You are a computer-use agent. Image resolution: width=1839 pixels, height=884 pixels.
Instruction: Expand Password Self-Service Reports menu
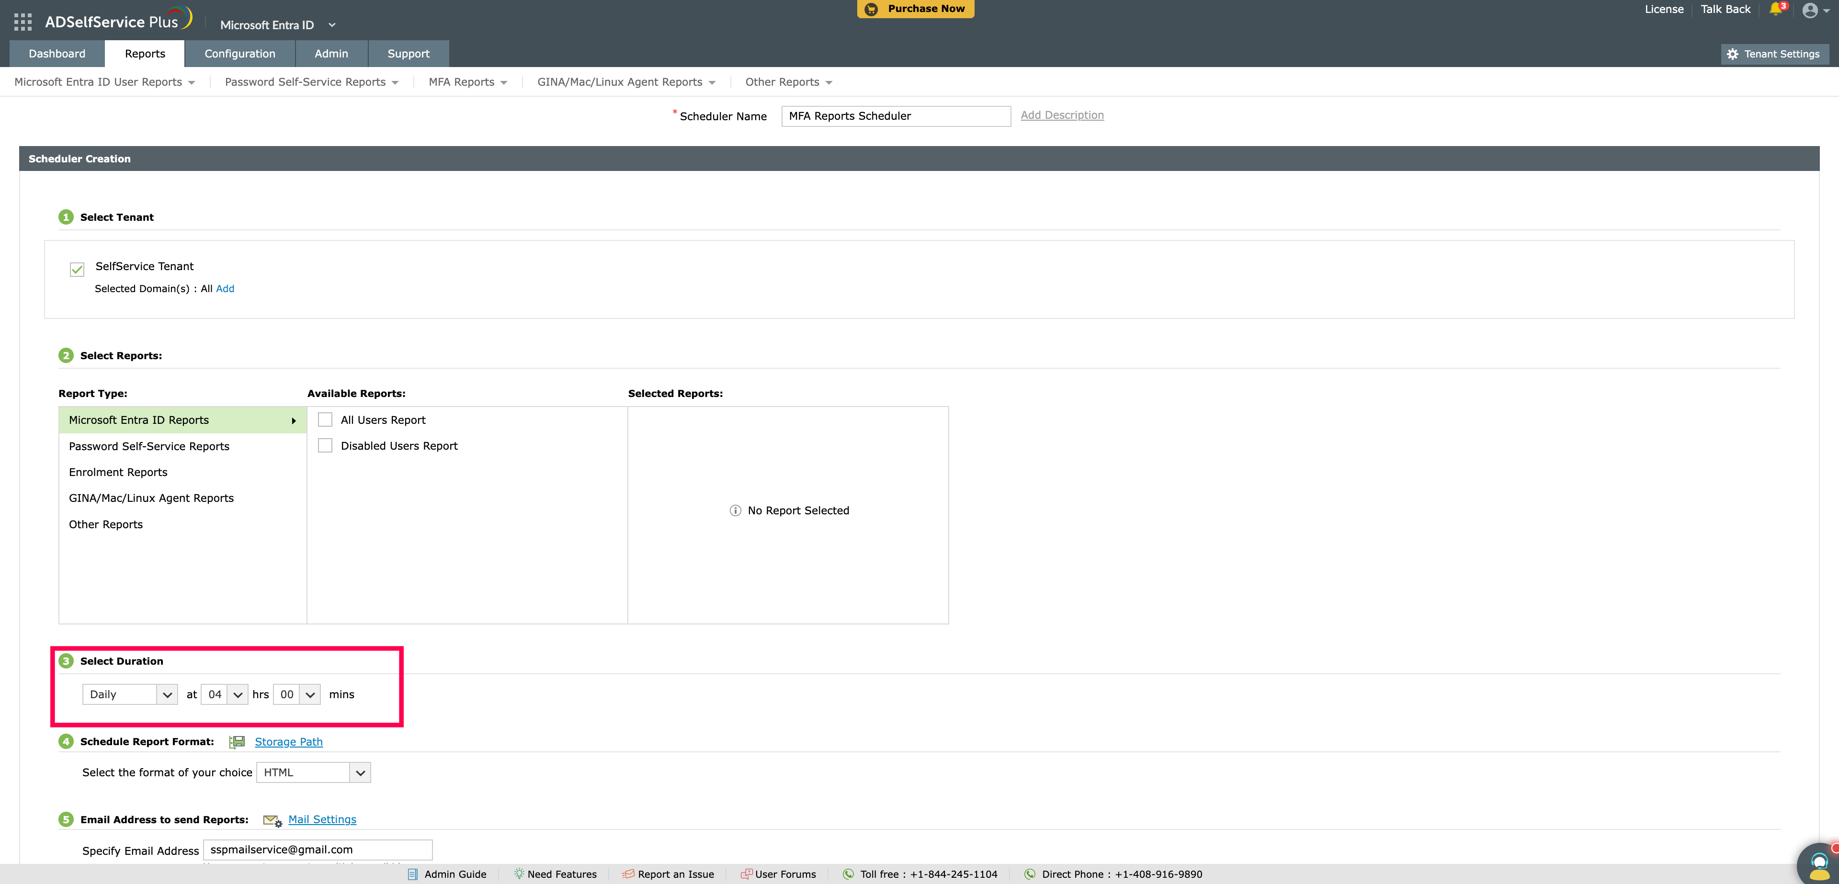click(311, 82)
